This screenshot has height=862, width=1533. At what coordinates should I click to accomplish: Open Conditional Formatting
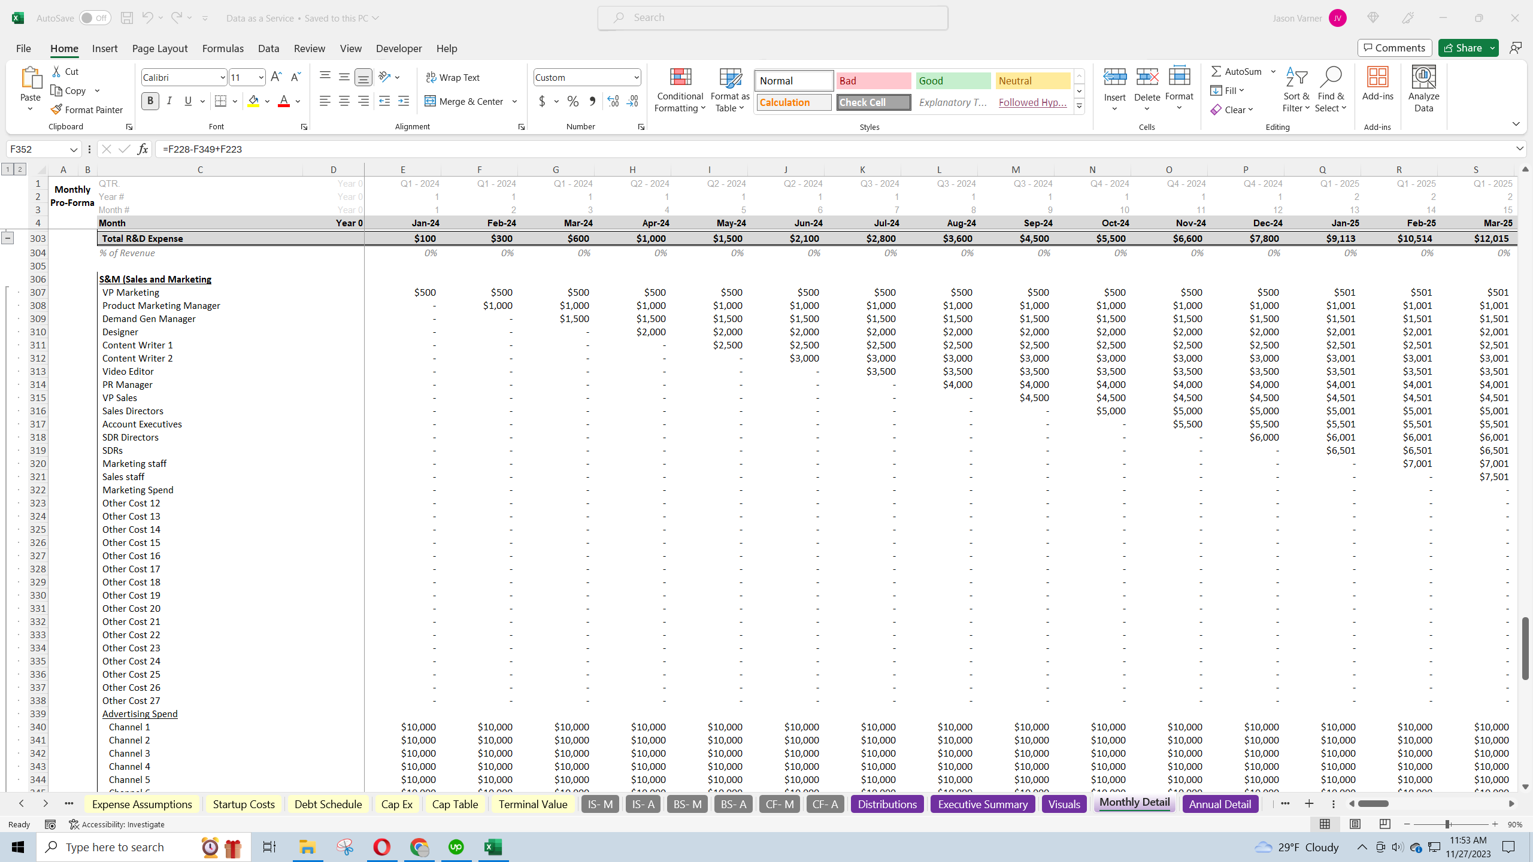tap(679, 90)
